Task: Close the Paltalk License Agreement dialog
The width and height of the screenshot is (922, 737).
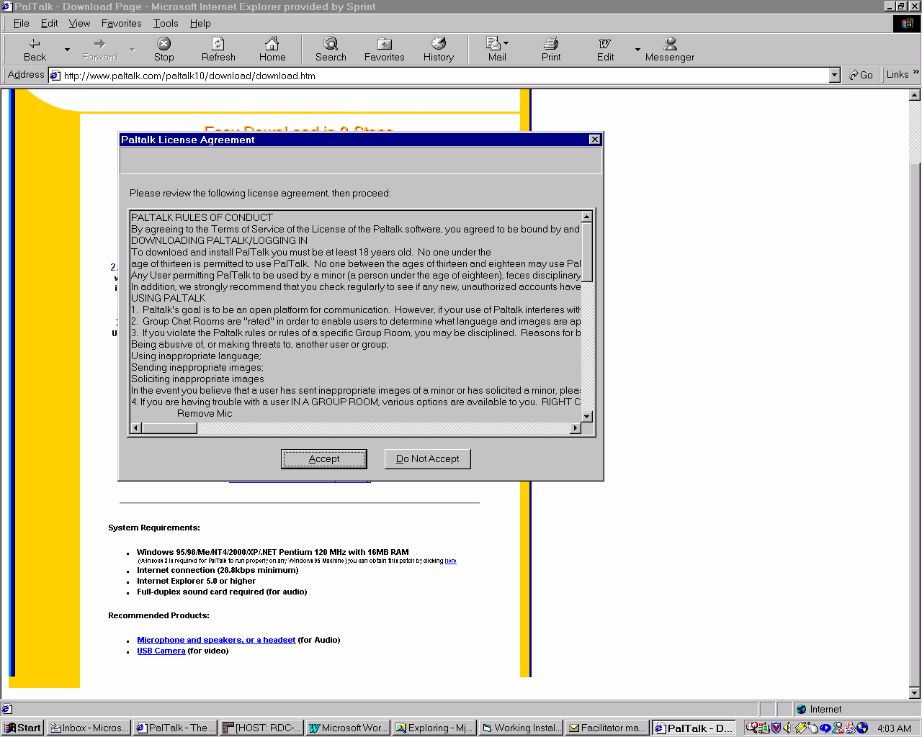Action: pyautogui.click(x=594, y=140)
